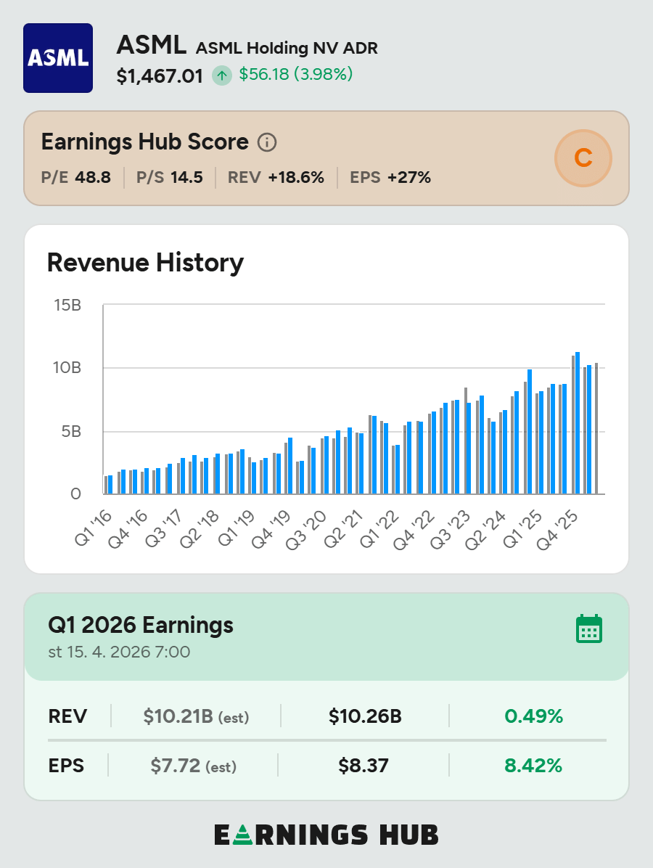Viewport: 653px width, 868px height.
Task: Click the Earnings Hub footer logo
Action: (326, 835)
